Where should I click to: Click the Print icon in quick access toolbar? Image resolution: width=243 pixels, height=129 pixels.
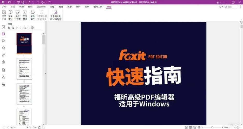18,2
